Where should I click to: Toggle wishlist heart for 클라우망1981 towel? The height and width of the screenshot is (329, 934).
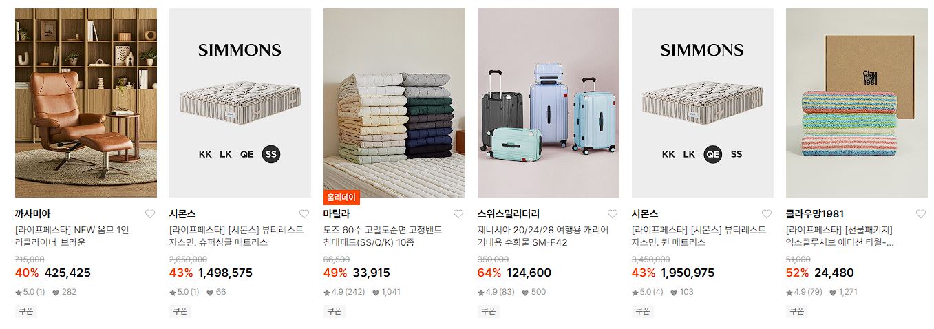(921, 214)
